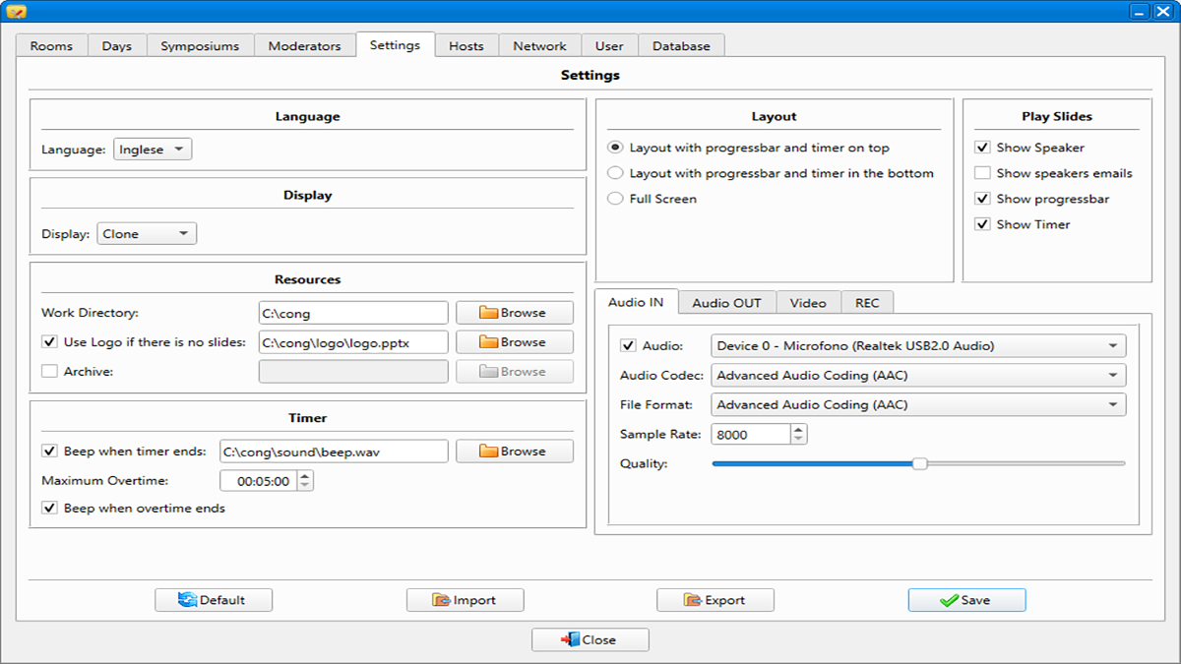Click the Sample Rate value field

click(751, 434)
